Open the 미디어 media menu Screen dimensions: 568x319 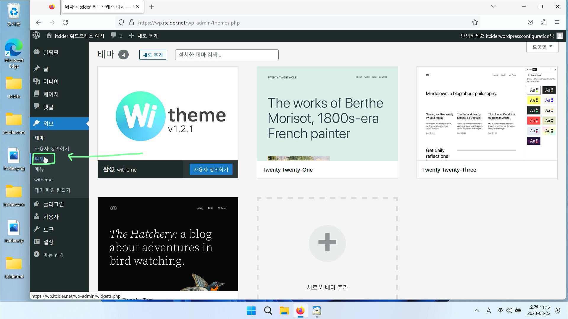point(51,82)
